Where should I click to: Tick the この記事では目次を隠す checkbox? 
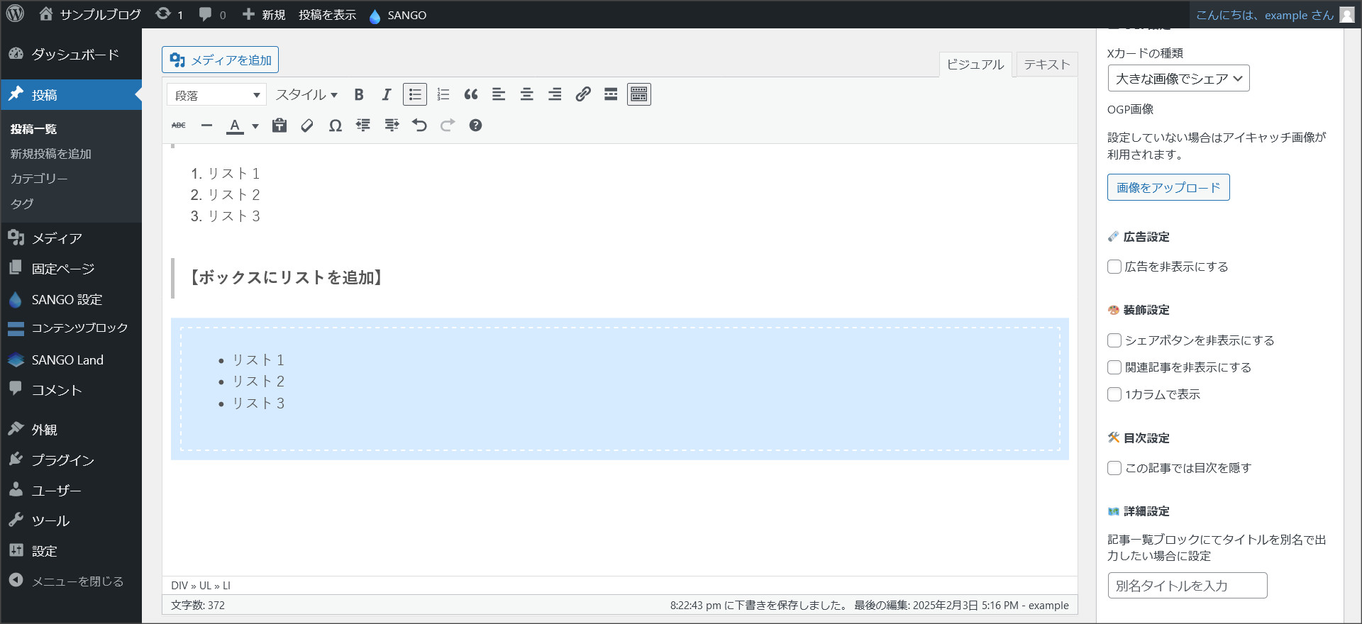coord(1114,468)
